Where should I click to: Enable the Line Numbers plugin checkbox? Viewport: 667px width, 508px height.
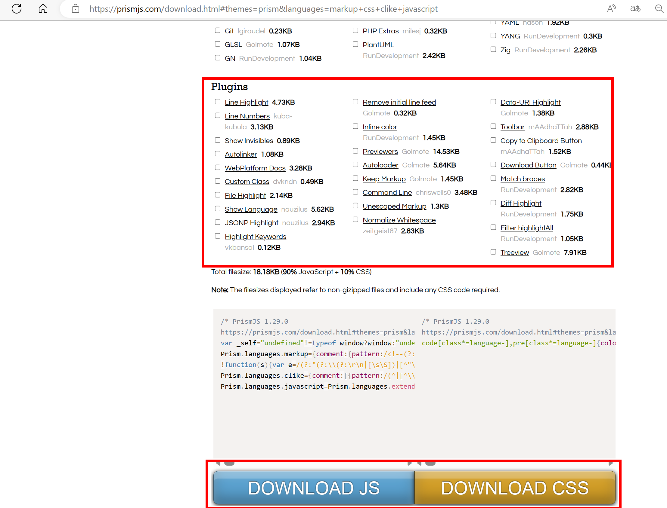(x=217, y=115)
